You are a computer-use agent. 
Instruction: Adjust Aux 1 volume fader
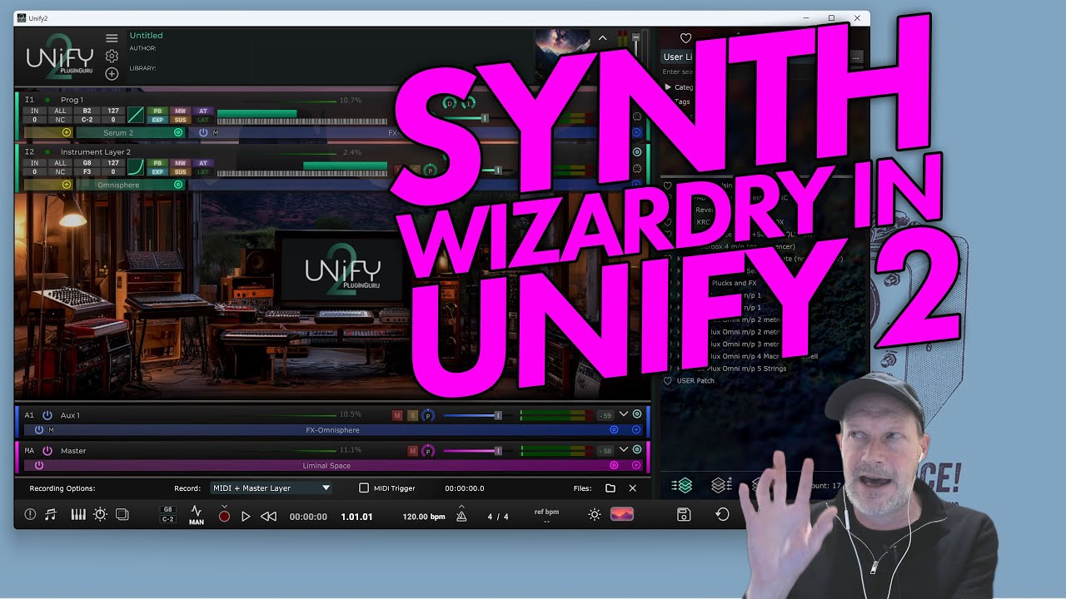[498, 415]
